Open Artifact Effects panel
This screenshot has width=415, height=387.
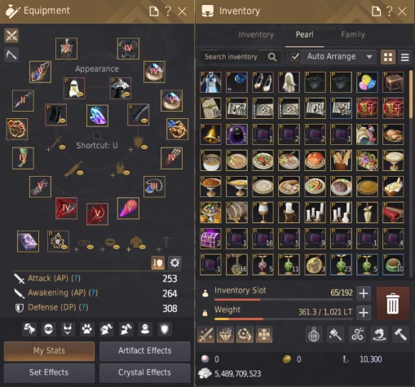pos(145,350)
